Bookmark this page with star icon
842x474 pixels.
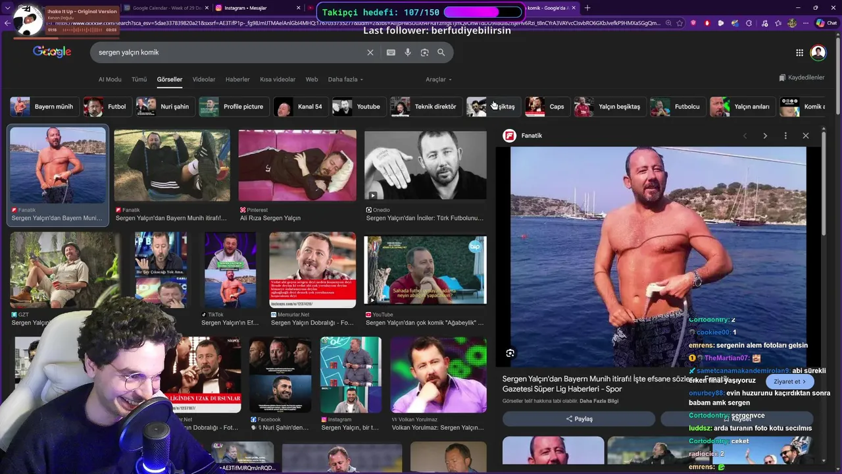[680, 23]
